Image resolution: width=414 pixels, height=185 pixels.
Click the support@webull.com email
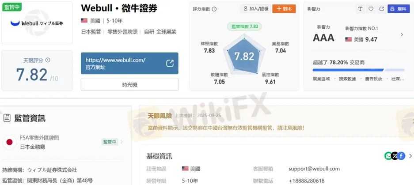(314, 169)
